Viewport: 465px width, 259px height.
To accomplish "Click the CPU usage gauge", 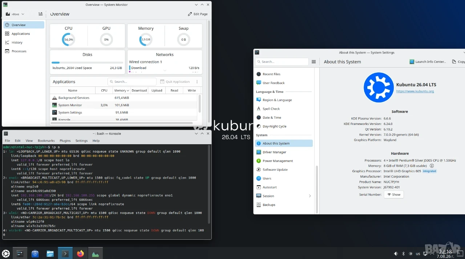I will pos(68,39).
